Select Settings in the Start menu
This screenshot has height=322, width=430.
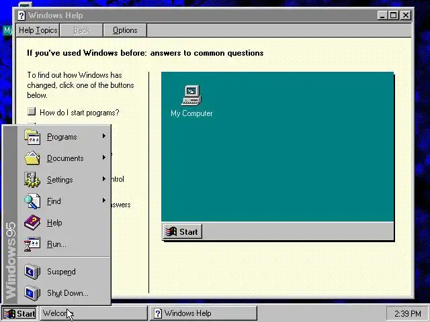point(64,180)
